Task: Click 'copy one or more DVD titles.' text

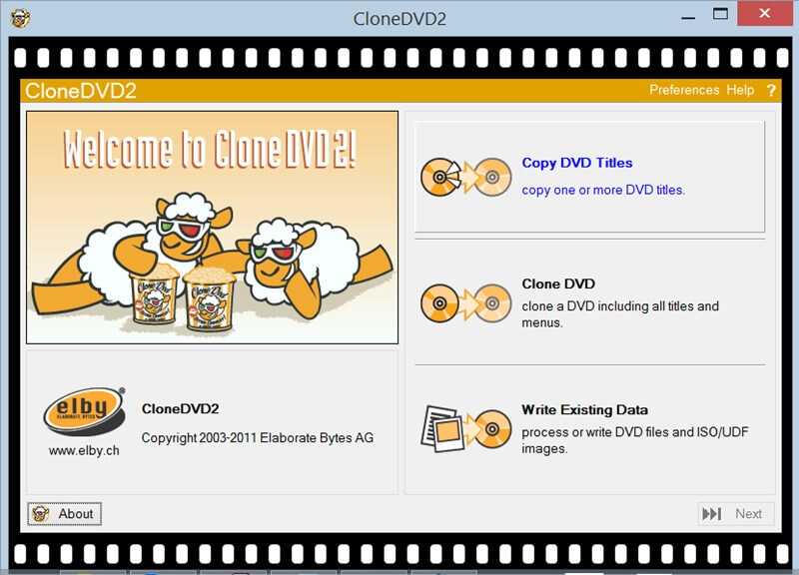Action: (603, 190)
